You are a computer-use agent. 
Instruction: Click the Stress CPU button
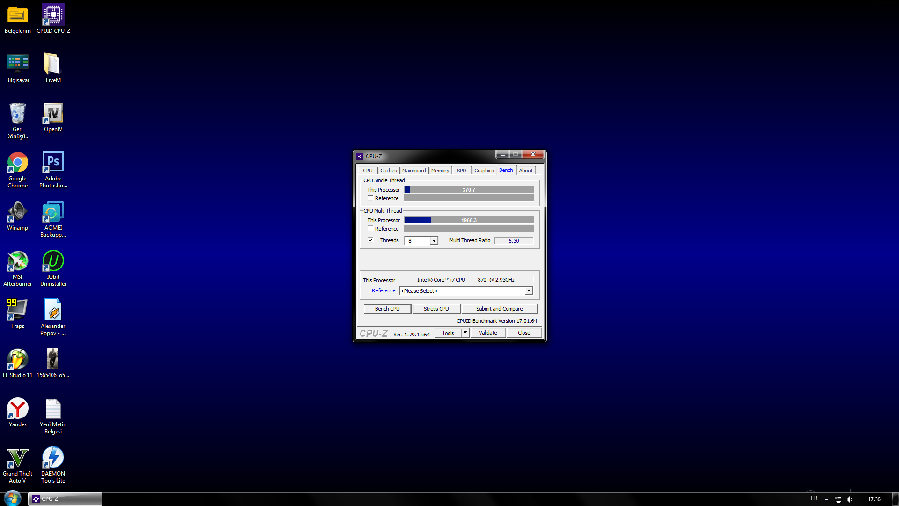coord(436,309)
